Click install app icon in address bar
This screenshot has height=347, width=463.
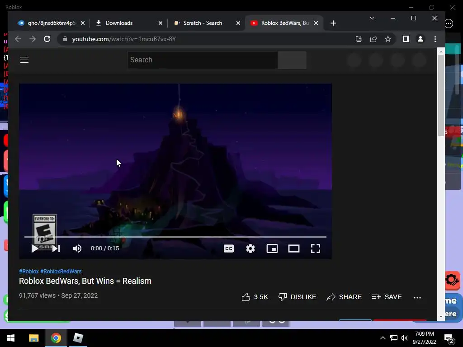click(x=359, y=39)
